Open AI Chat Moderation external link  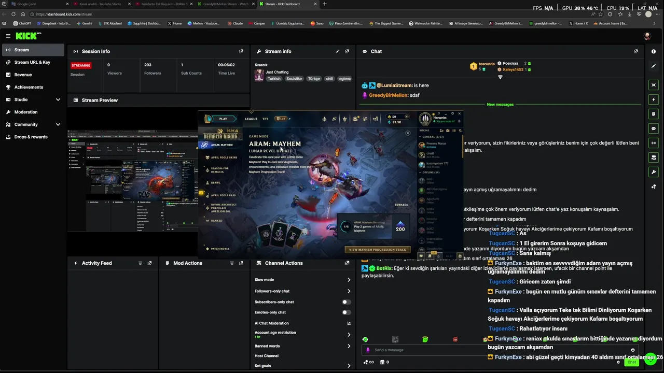[349, 323]
